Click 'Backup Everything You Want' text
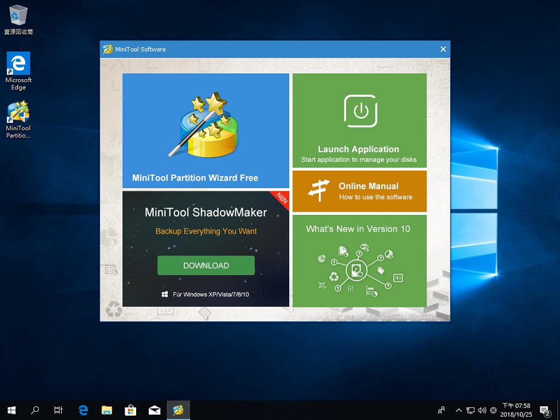Screen dimensions: 560x420 [x=206, y=231]
